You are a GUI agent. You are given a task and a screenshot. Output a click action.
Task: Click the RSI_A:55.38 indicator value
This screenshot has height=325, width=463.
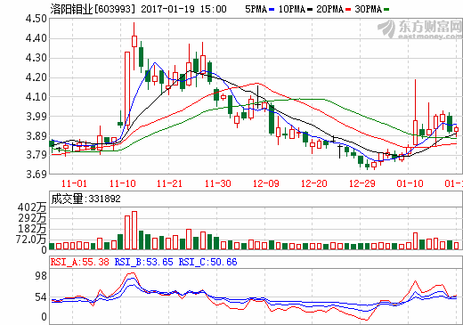pos(80,262)
